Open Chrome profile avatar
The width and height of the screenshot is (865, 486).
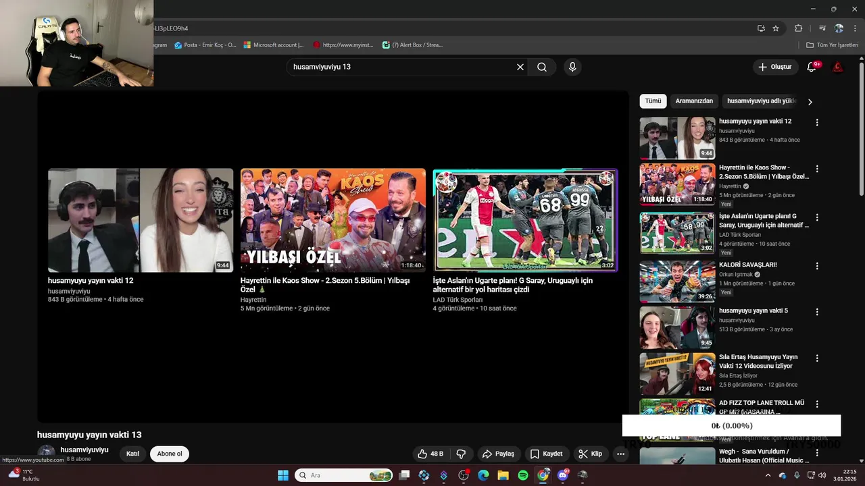click(x=839, y=28)
